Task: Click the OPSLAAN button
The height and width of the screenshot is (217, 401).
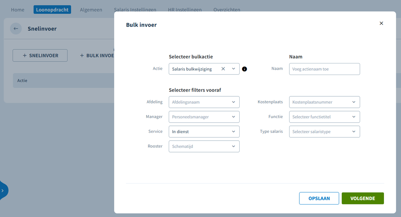Action: (319, 198)
